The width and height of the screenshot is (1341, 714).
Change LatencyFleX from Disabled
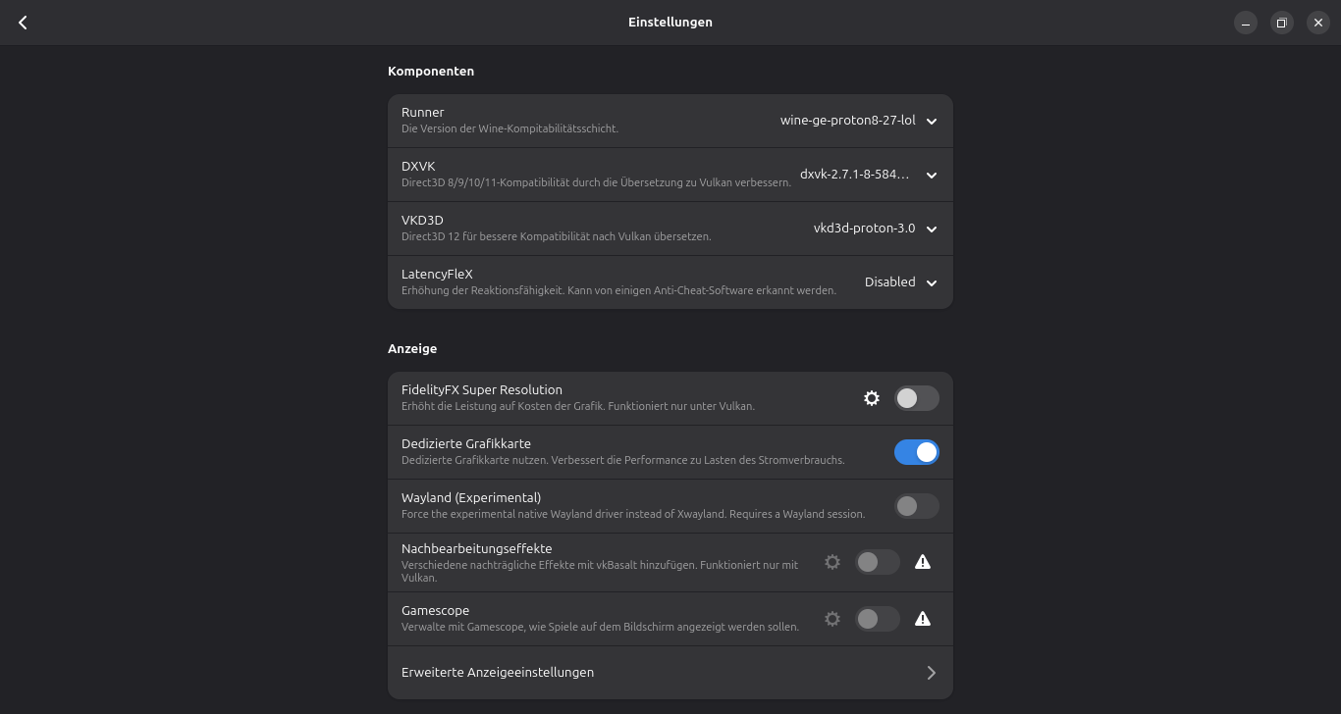(x=900, y=282)
